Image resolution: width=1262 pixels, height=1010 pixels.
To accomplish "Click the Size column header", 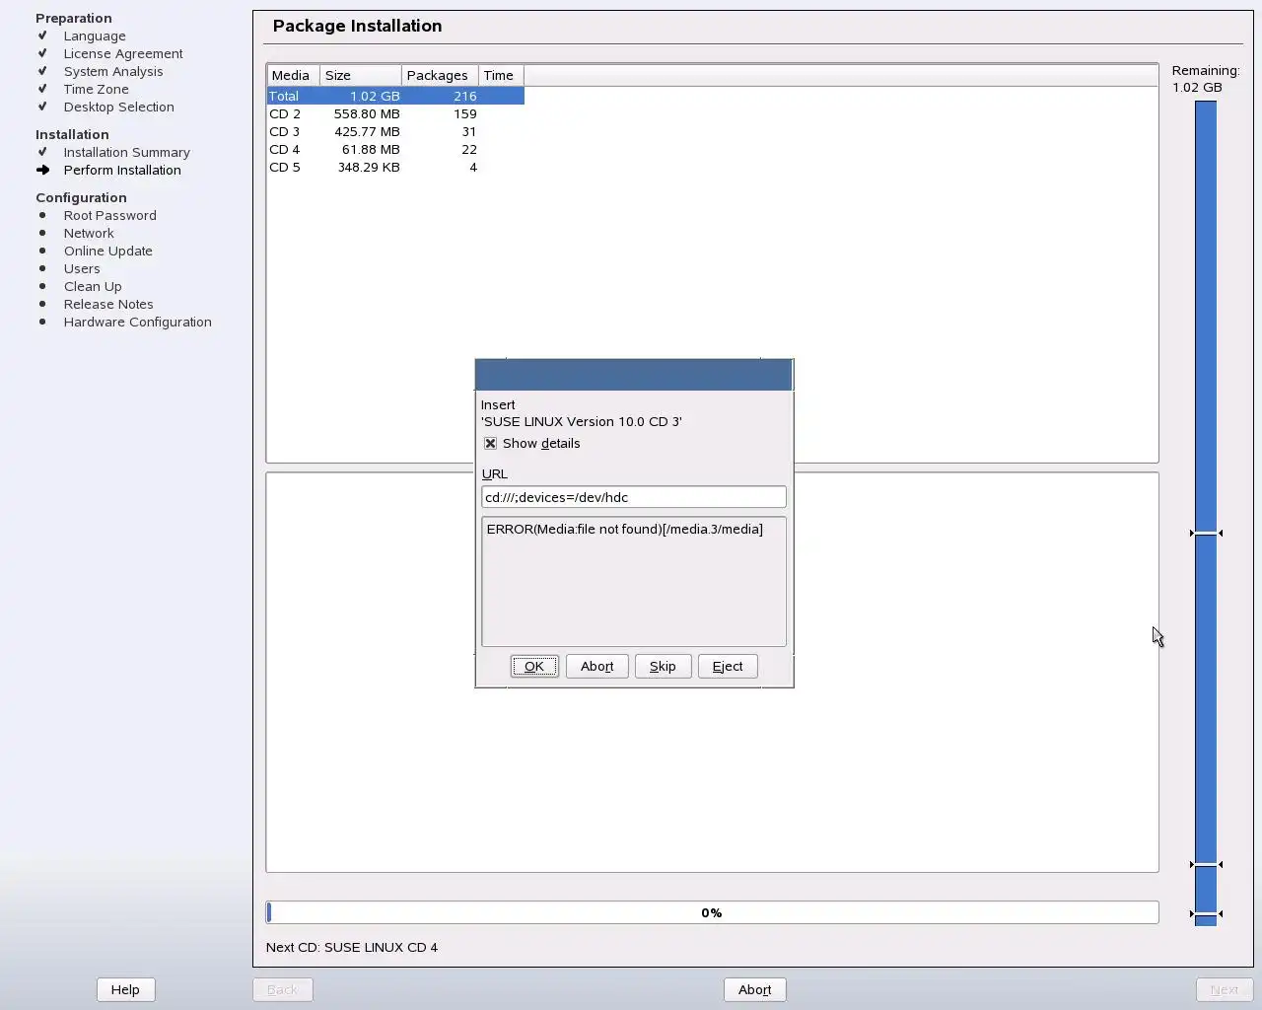I will point(361,76).
